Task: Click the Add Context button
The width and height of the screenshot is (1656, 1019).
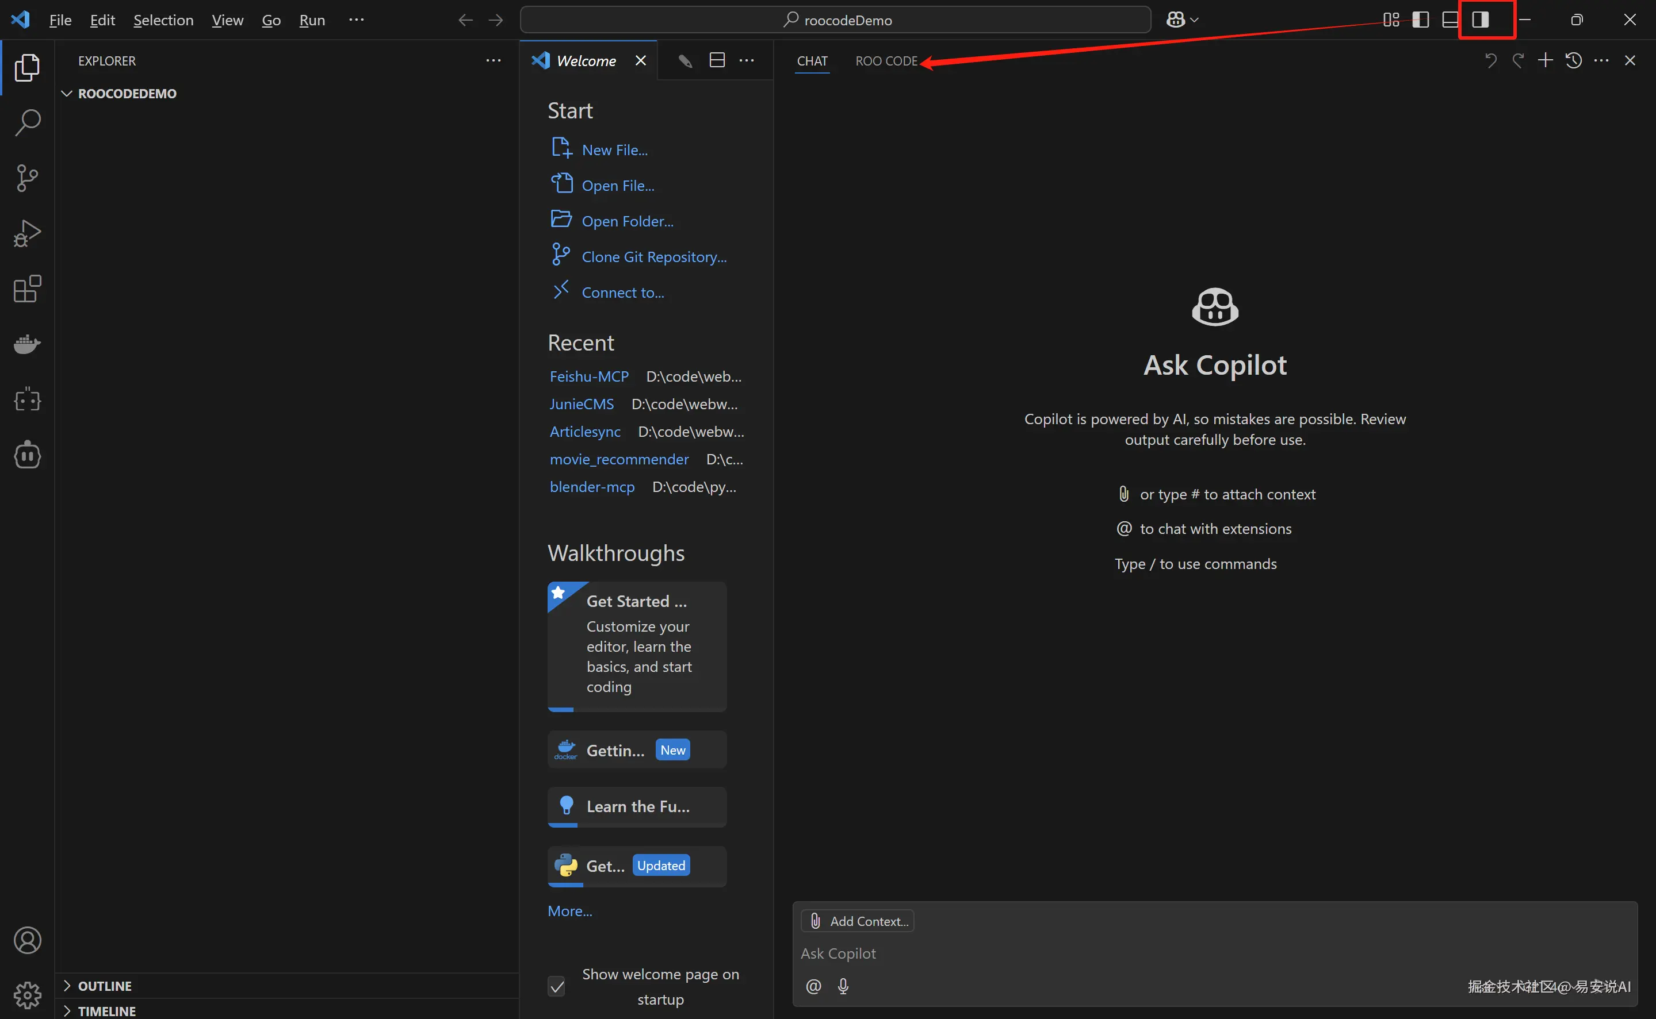Action: click(858, 921)
